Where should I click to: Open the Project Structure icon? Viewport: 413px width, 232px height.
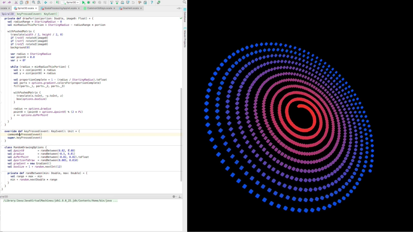145,2
